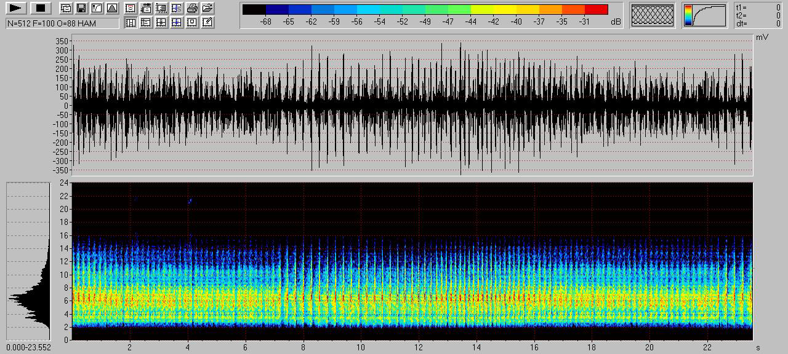This screenshot has height=354, width=788.
Task: Click the dotted-border selection icon
Action: (161, 8)
